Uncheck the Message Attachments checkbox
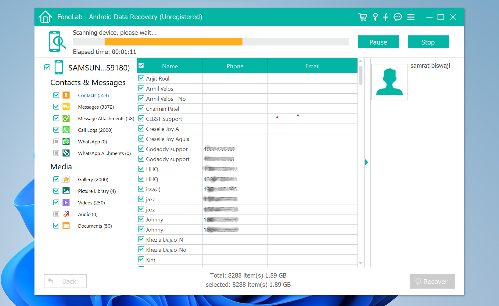499x306 pixels. click(x=56, y=118)
